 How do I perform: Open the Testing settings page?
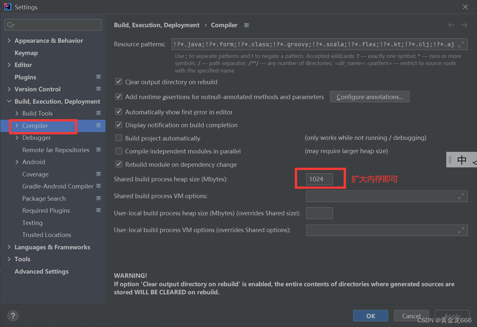pyautogui.click(x=32, y=223)
